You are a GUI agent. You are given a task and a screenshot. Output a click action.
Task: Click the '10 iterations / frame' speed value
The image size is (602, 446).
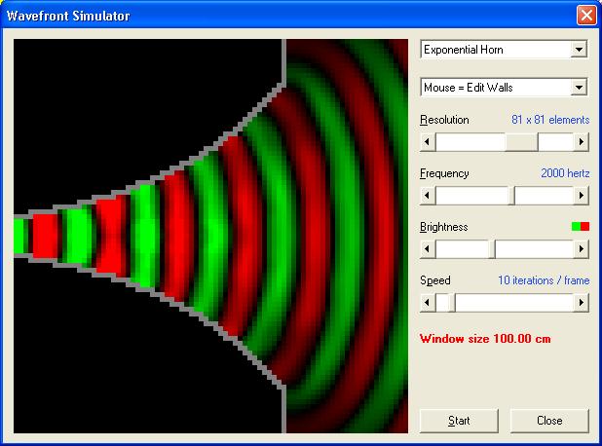544,280
